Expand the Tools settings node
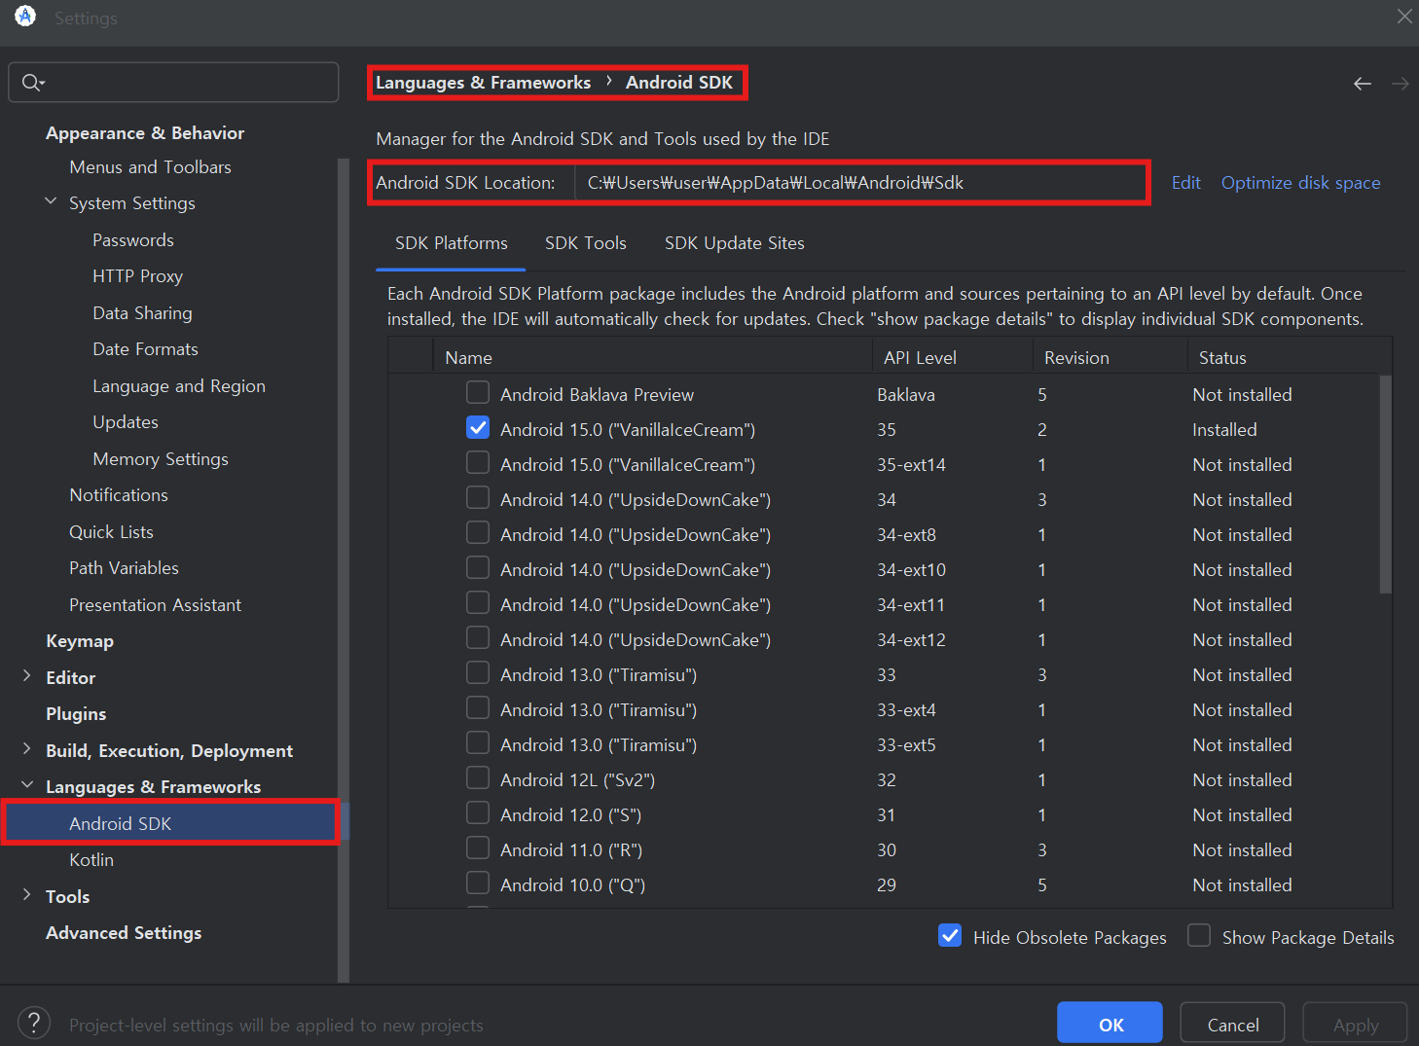1419x1046 pixels. coord(27,895)
